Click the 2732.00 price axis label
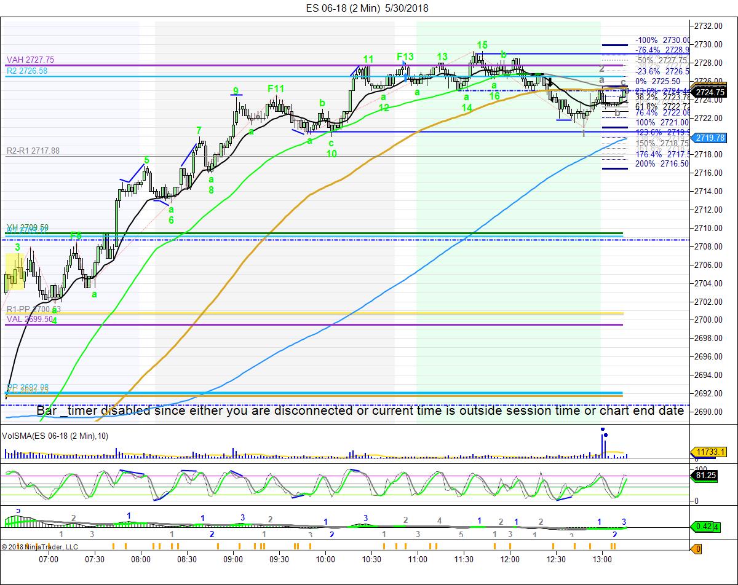 tap(707, 26)
